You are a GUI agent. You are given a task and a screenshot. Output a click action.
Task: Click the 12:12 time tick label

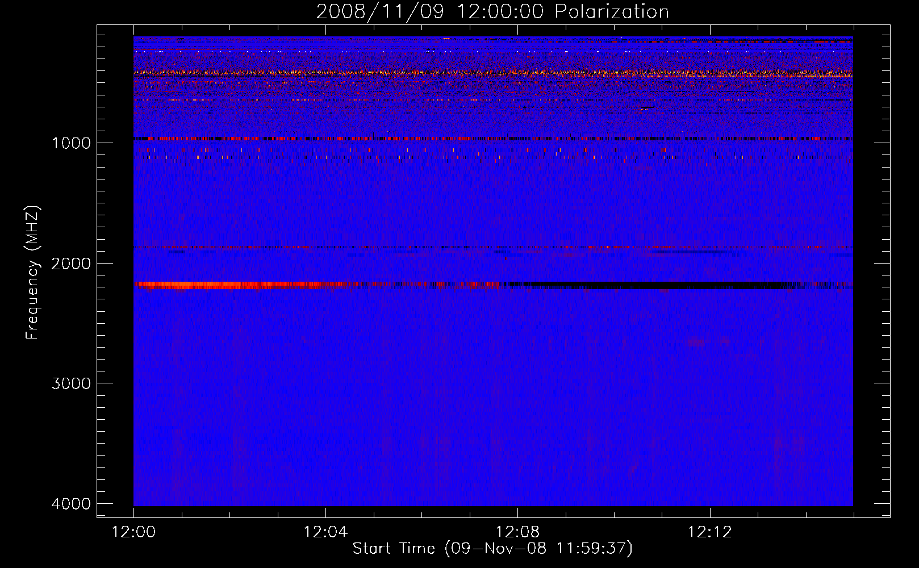pos(709,532)
